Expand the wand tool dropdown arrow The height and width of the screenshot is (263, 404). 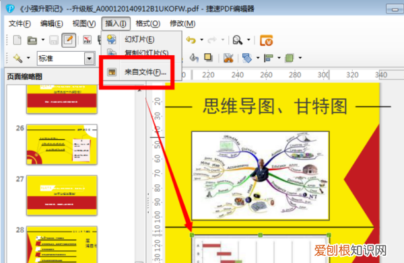tap(28, 58)
